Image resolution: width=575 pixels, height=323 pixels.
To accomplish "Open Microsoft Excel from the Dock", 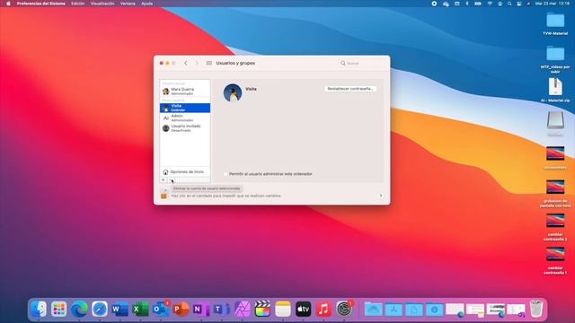I will 140,310.
